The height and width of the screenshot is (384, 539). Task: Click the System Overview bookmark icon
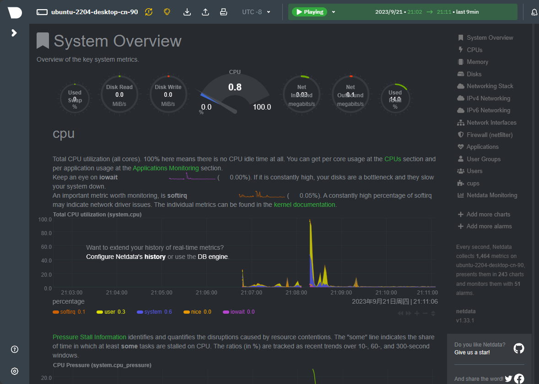click(43, 41)
